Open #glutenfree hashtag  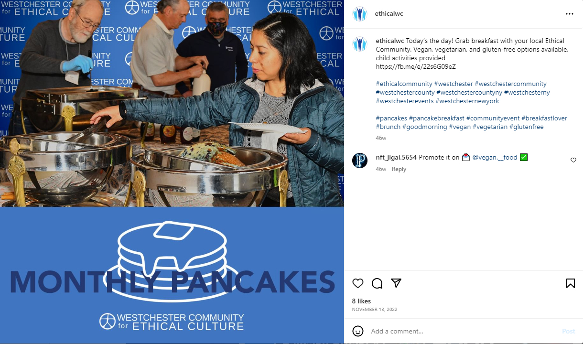[527, 127]
